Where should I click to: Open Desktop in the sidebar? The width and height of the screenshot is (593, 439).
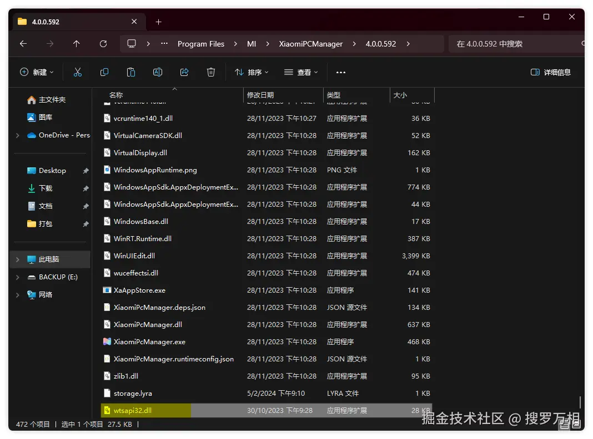pos(52,171)
